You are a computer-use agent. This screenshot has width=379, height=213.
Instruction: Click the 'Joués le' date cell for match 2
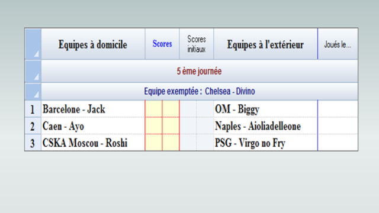338,126
